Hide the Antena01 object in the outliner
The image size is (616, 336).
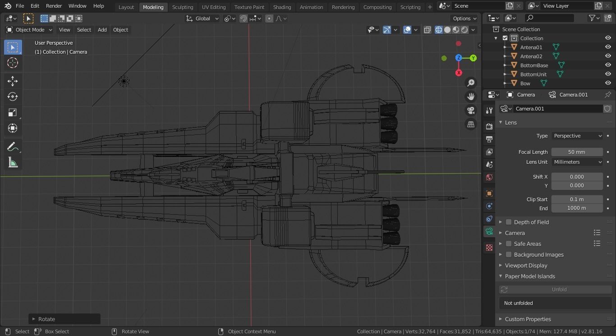click(x=608, y=47)
